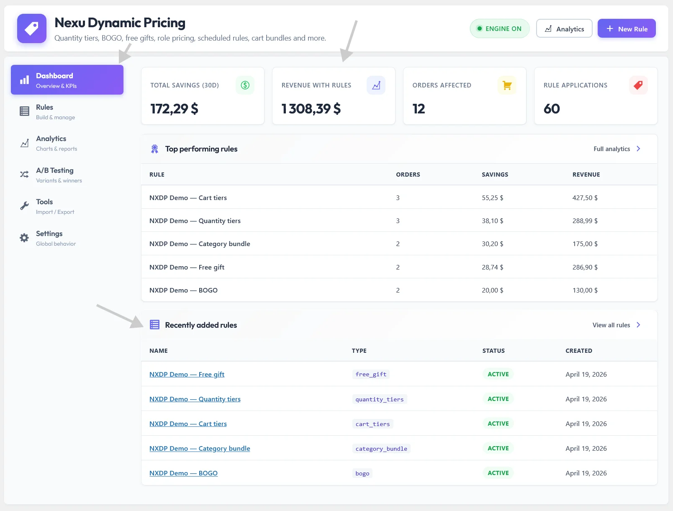Screen dimensions: 673x511
Task: Click the Orders Affected value 12
Action: pyautogui.click(x=419, y=109)
